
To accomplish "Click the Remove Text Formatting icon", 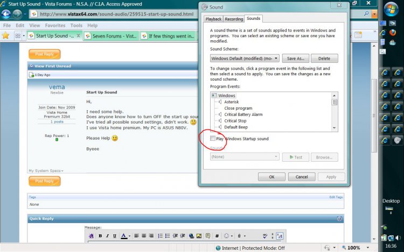I will pos(91,236).
